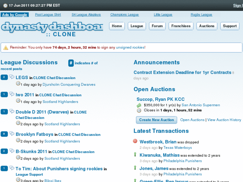Click the Texas Waterboys team link
Viewport: 243px width, 182px height.
177,148
